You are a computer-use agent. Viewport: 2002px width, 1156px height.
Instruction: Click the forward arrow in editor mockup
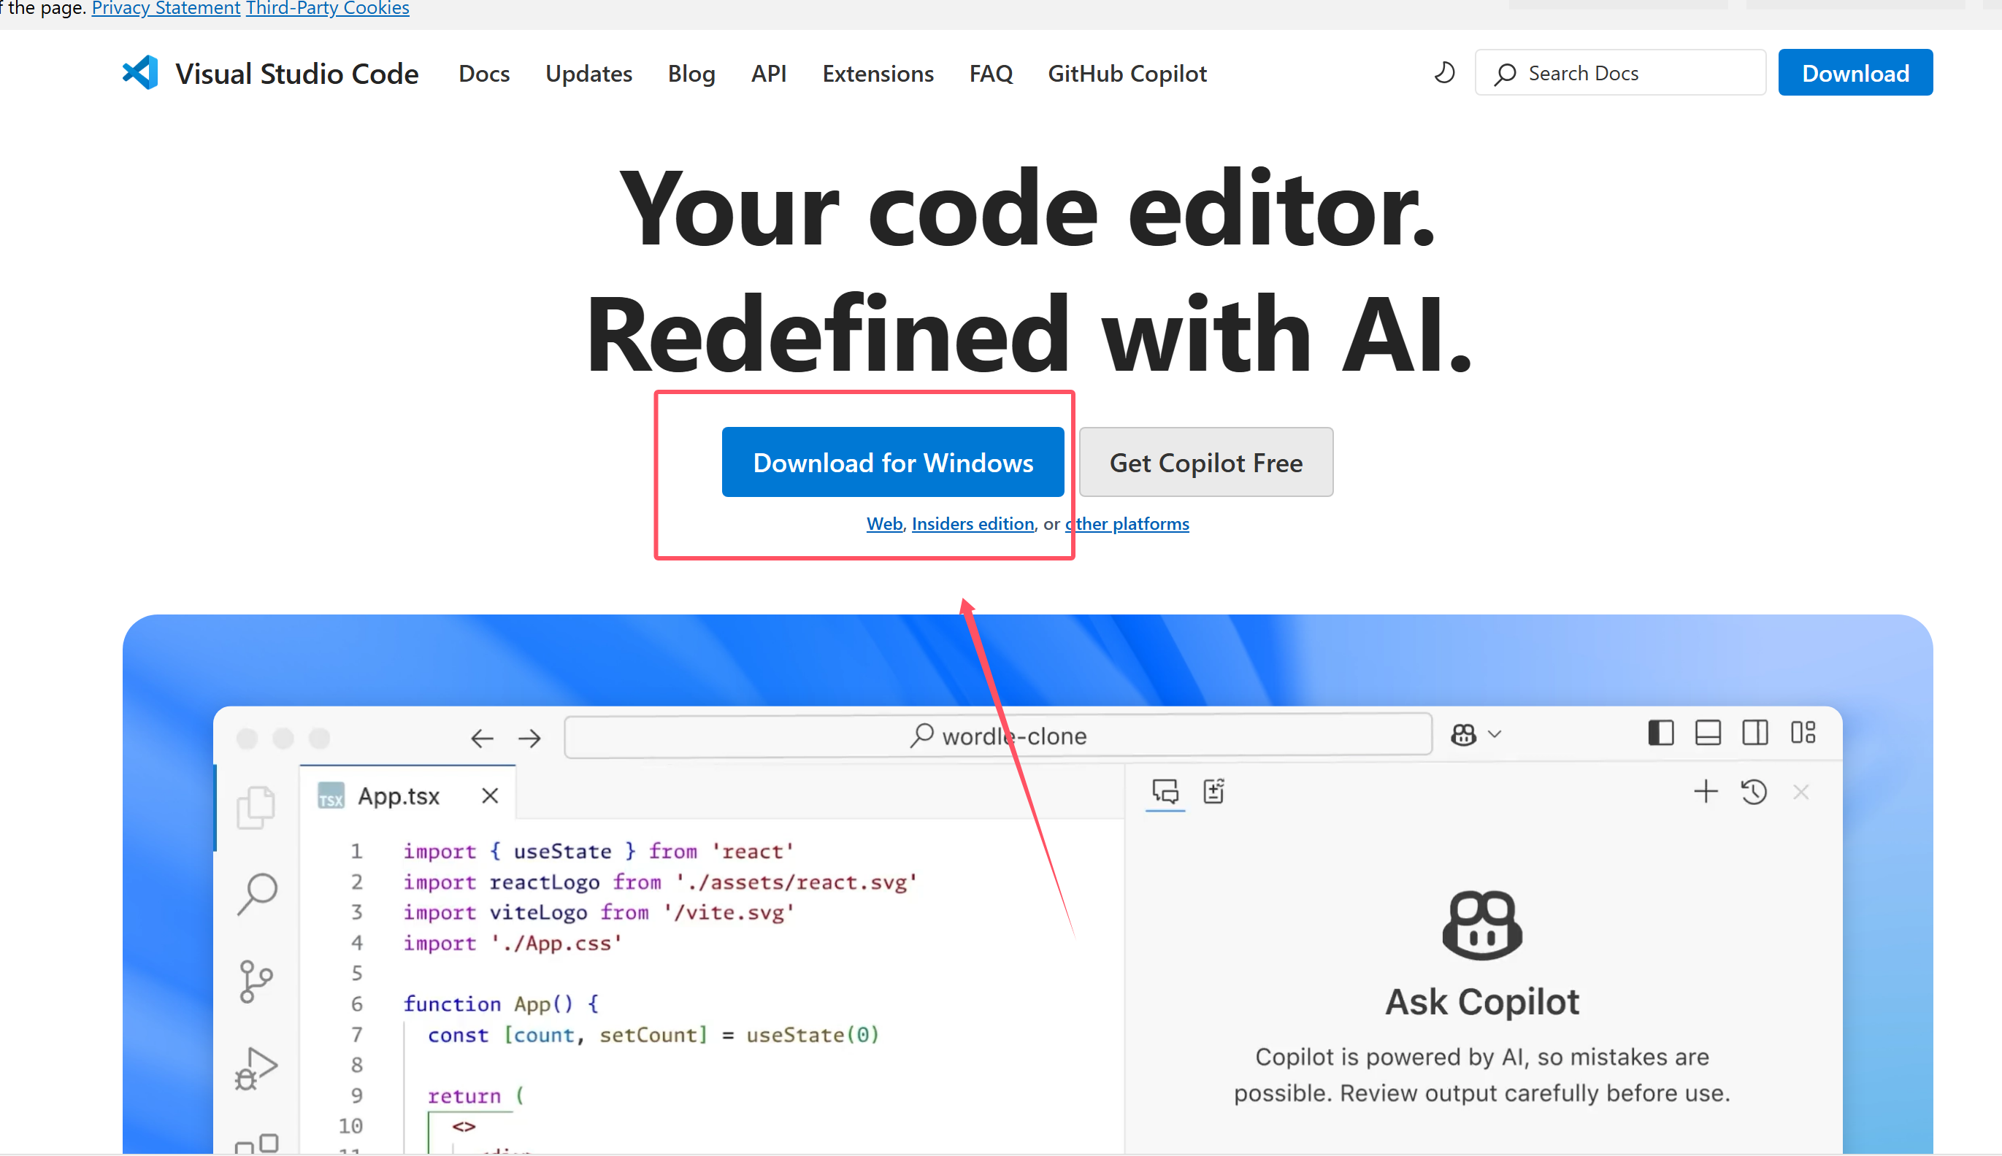click(529, 739)
